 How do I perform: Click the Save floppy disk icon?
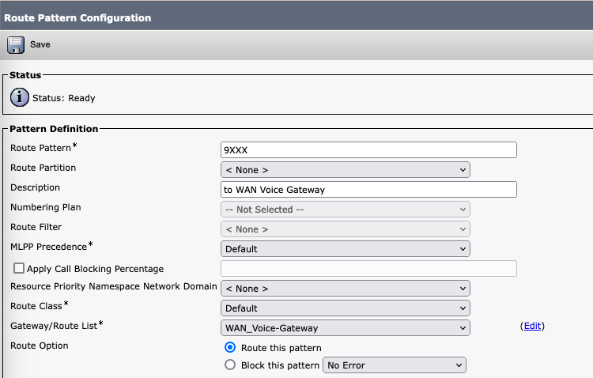coord(16,44)
